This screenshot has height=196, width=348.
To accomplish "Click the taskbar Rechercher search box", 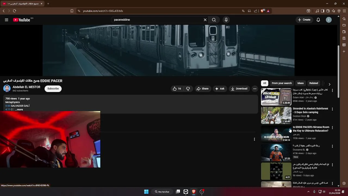I will pyautogui.click(x=162, y=192).
